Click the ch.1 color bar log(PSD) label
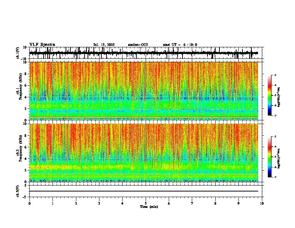The height and width of the screenshot is (228, 295). (279, 97)
